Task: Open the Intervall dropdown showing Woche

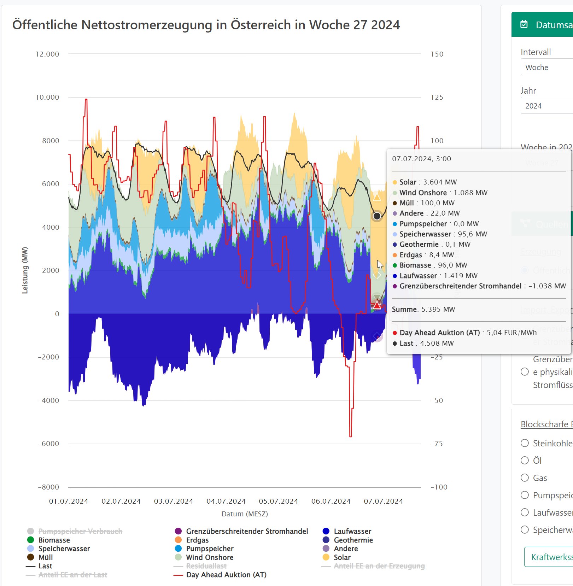Action: pos(546,67)
